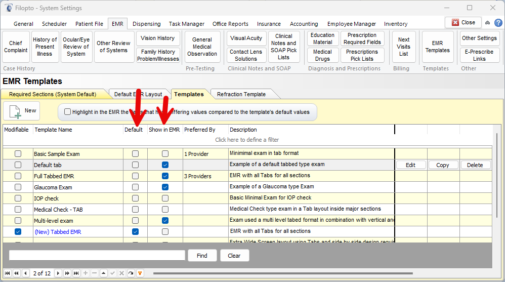
Task: Go to next record in navigator
Action: click(58, 273)
